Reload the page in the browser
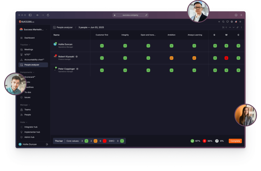261x171 pixels. [48, 15]
